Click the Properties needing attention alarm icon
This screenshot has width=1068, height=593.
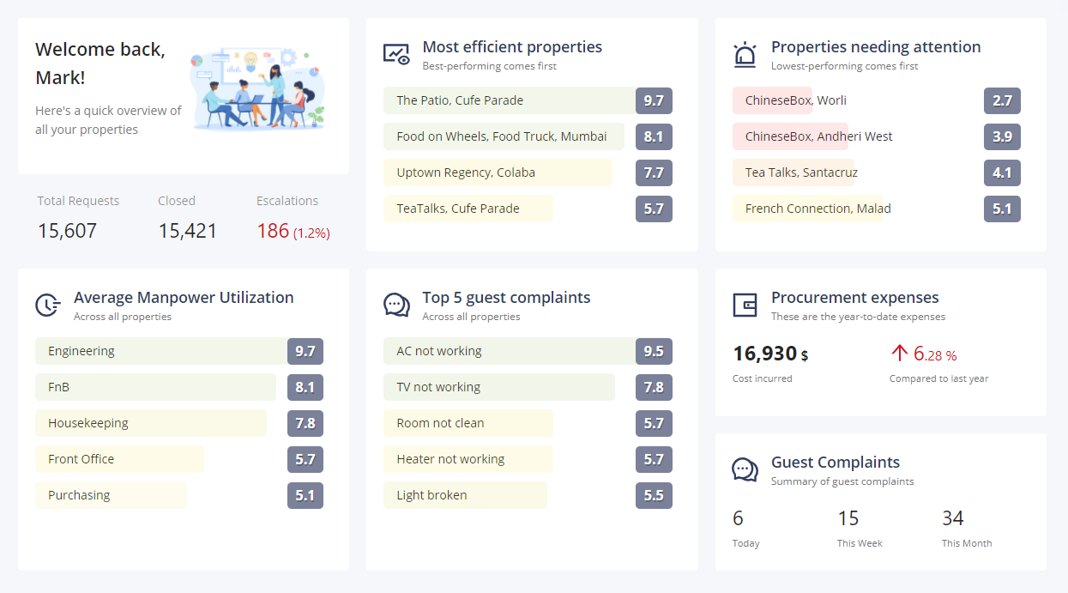pos(745,54)
